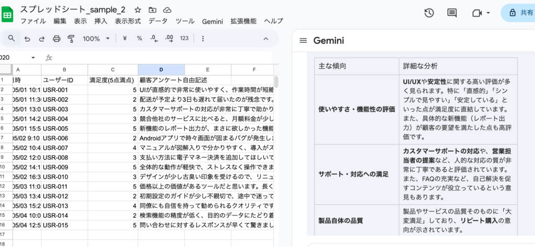Open the toolbar three-dot overflow menu
The width and height of the screenshot is (535, 247).
point(203,39)
